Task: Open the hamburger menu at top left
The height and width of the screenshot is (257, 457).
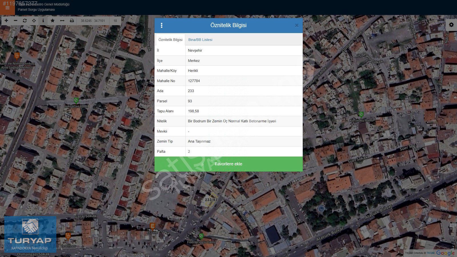Action: point(7,8)
